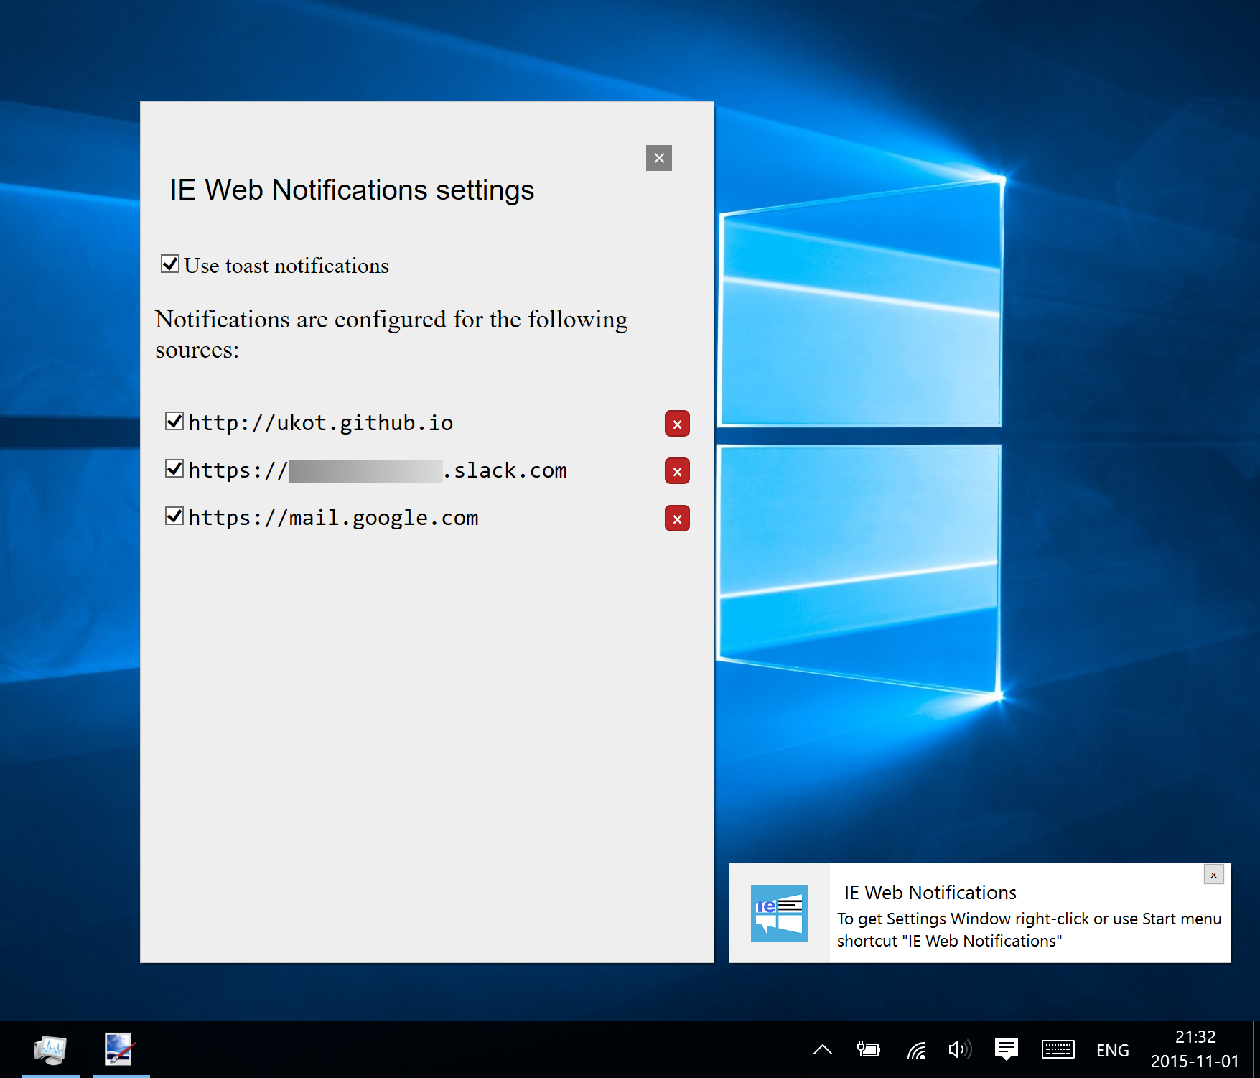Screen dimensions: 1260x1078
Task: Click the Use toast notifications label
Action: (x=286, y=266)
